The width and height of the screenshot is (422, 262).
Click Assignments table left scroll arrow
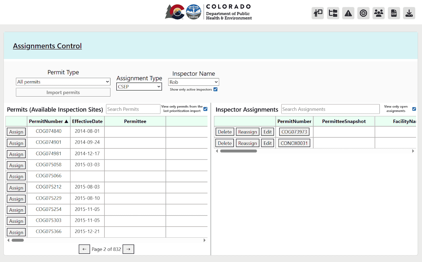[x=217, y=151]
